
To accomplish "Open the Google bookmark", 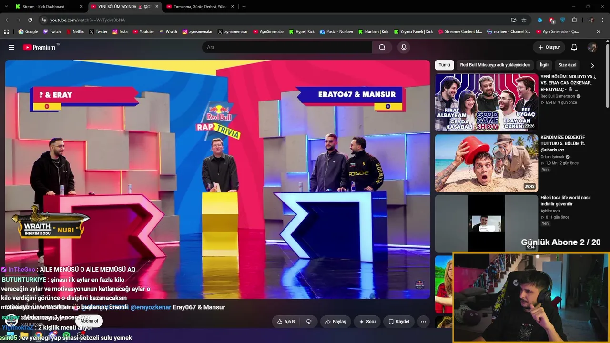I will (28, 31).
